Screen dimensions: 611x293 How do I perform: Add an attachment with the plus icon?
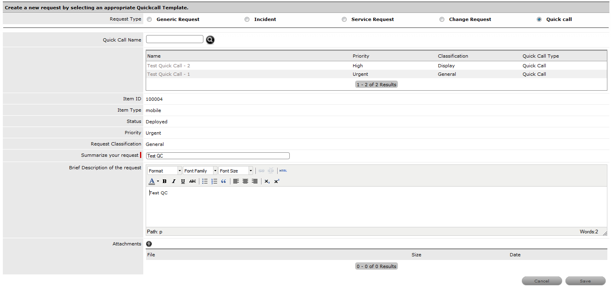pyautogui.click(x=149, y=244)
